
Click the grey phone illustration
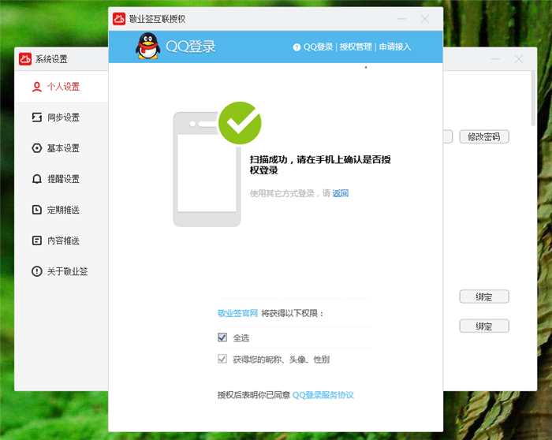[207, 170]
